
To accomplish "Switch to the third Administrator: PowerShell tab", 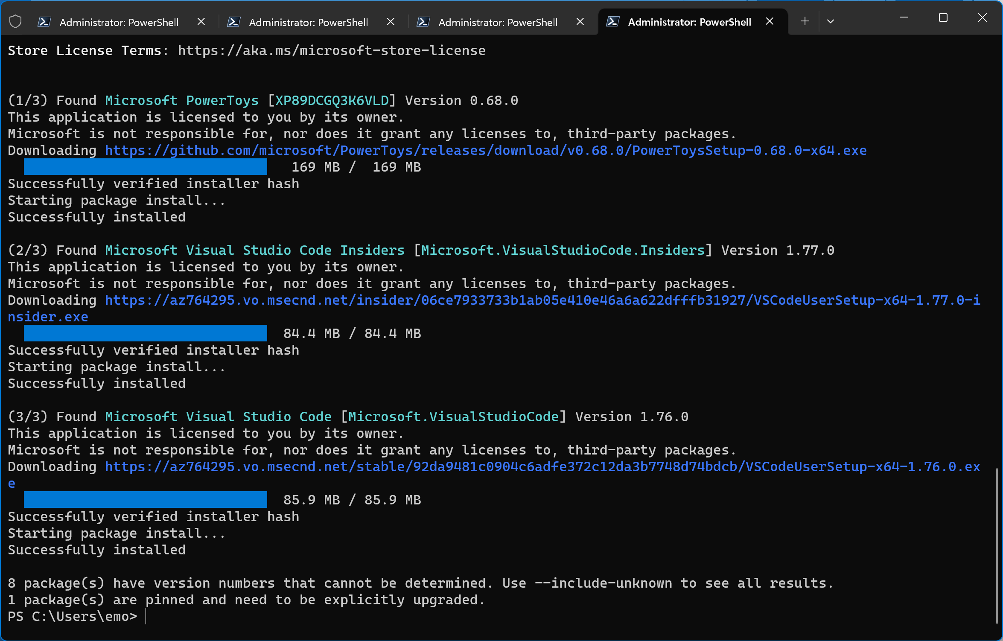I will click(x=498, y=22).
